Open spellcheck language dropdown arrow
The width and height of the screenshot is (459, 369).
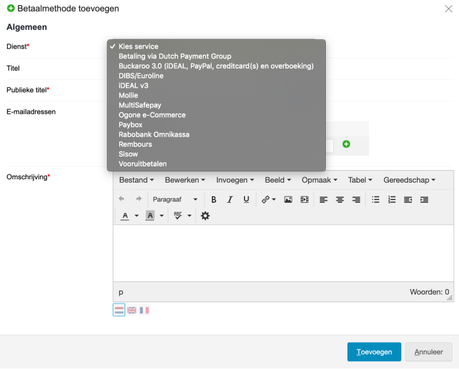[190, 216]
